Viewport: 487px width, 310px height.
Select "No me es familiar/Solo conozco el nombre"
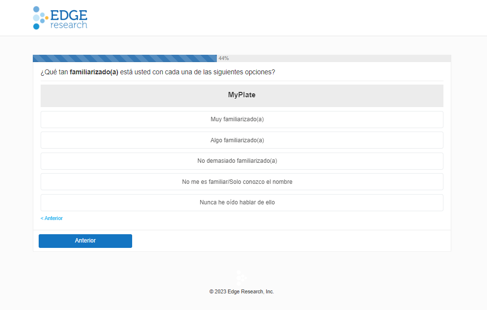[x=242, y=182]
